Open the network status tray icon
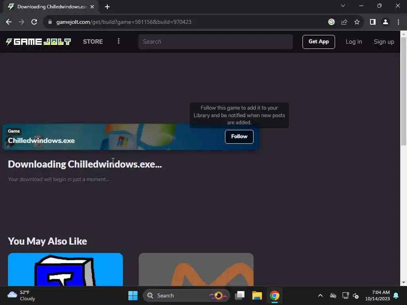This screenshot has width=407, height=305. tap(345, 295)
